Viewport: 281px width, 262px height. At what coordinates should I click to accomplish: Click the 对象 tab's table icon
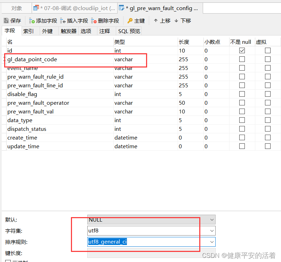[x=35, y=7]
